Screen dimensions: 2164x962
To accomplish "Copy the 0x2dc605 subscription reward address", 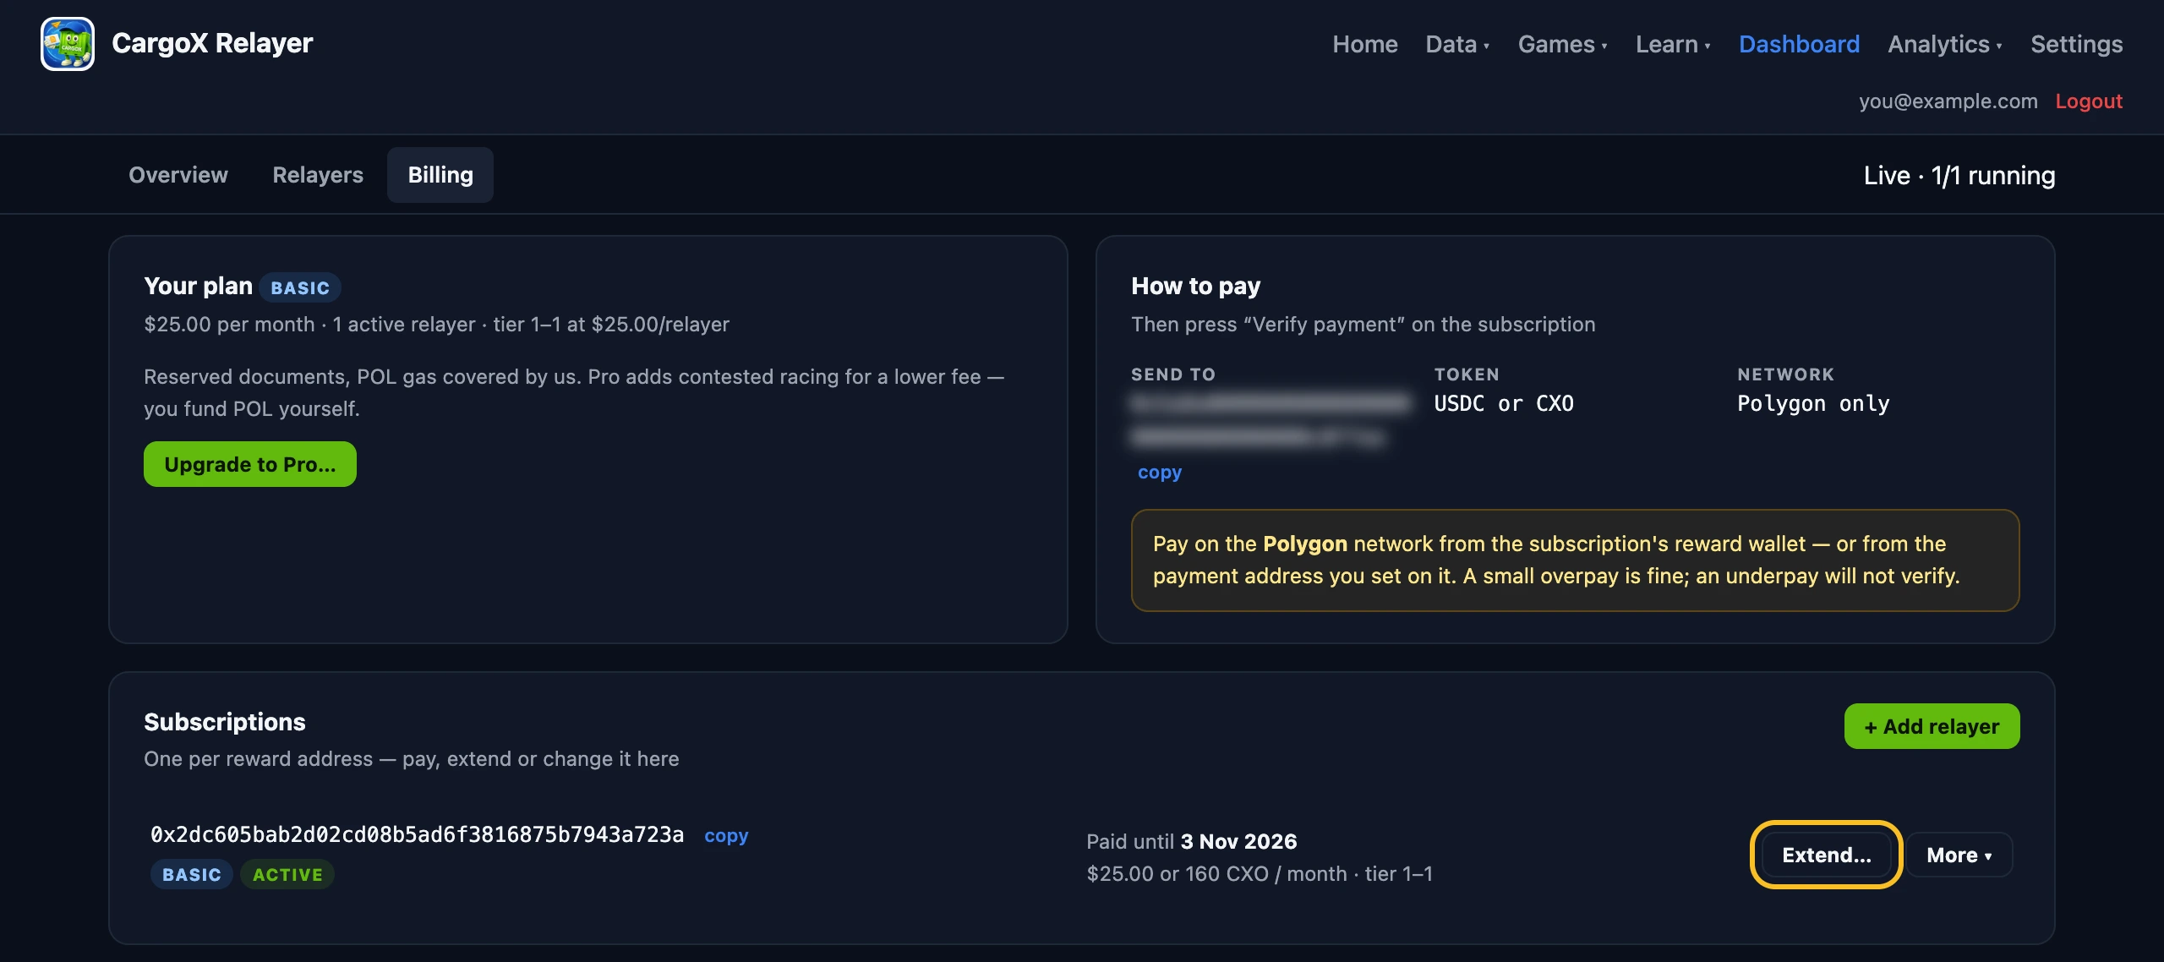I will (x=726, y=835).
